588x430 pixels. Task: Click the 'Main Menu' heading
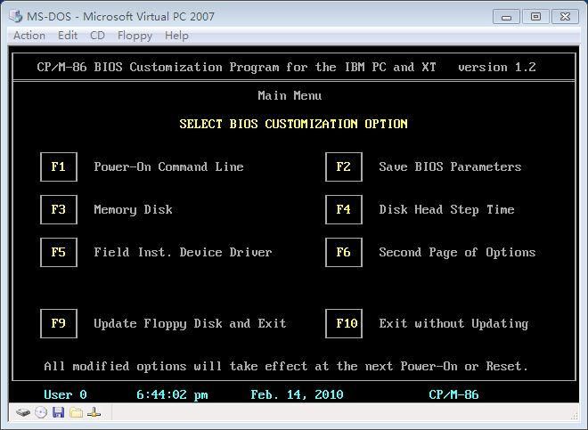pyautogui.click(x=290, y=95)
